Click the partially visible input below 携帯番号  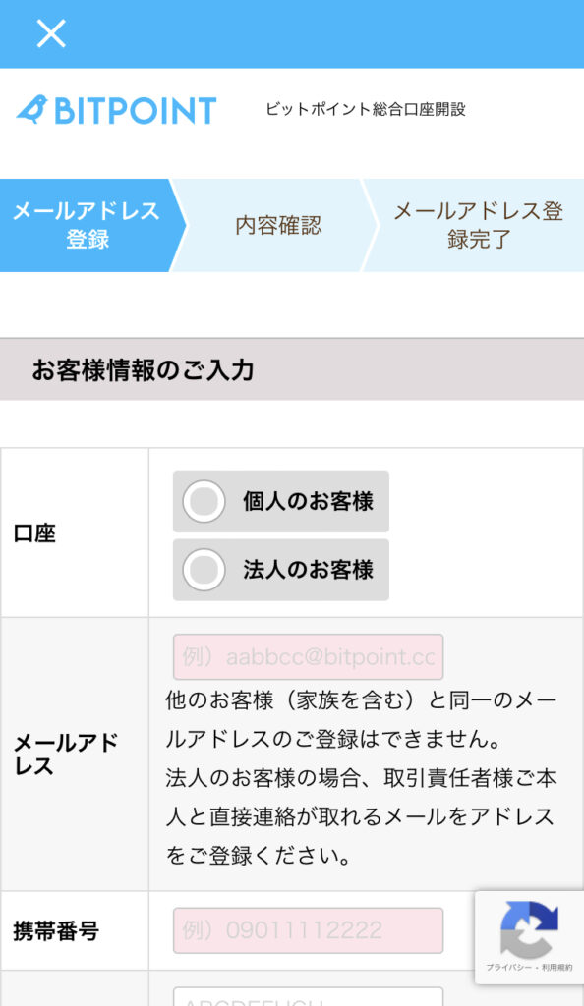pyautogui.click(x=308, y=996)
